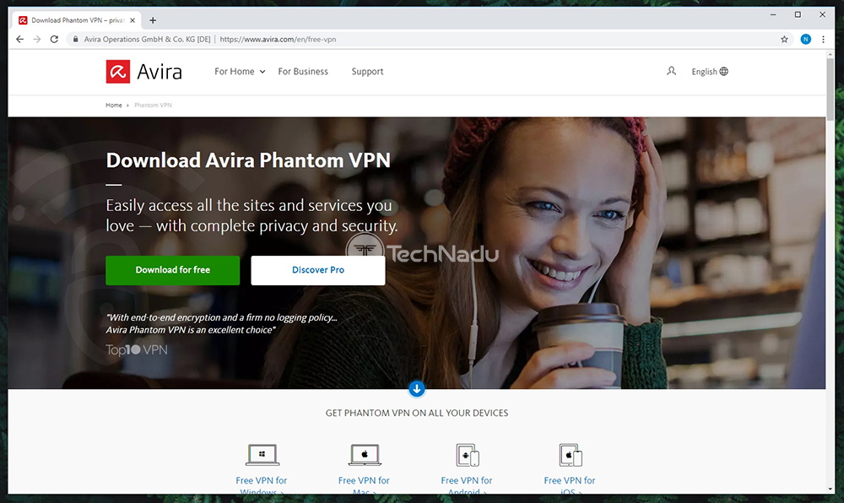Select the iOS devices icon

point(570,455)
